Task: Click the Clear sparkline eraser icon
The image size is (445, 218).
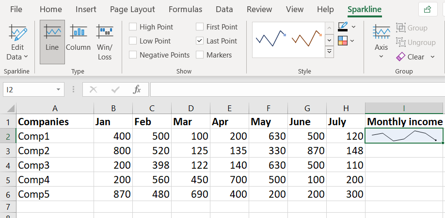Action: (x=401, y=57)
